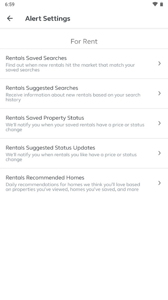
Task: Select Rentals Saved Searches title
Action: point(36,58)
